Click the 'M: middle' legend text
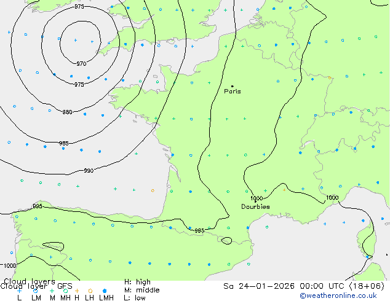The image size is (390, 301). pyautogui.click(x=141, y=290)
